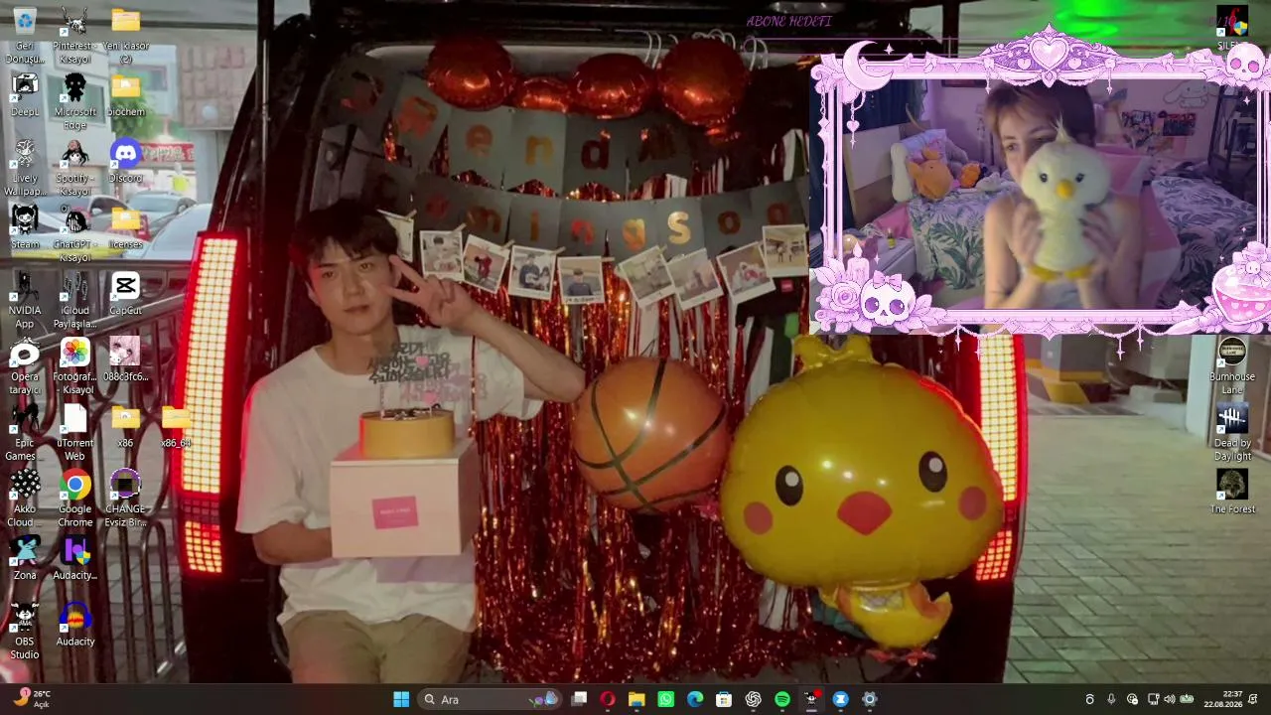
Task: Select the Zona desktop shortcut
Action: click(x=25, y=559)
